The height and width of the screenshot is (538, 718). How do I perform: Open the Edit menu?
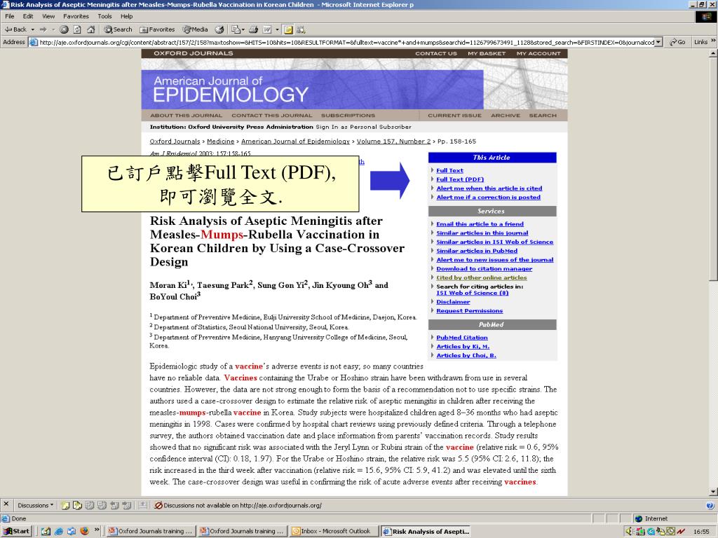(x=28, y=17)
